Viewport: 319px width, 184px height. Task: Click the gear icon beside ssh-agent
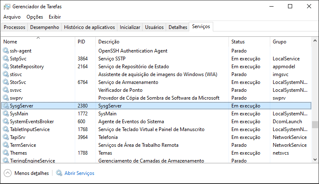(x=6, y=50)
